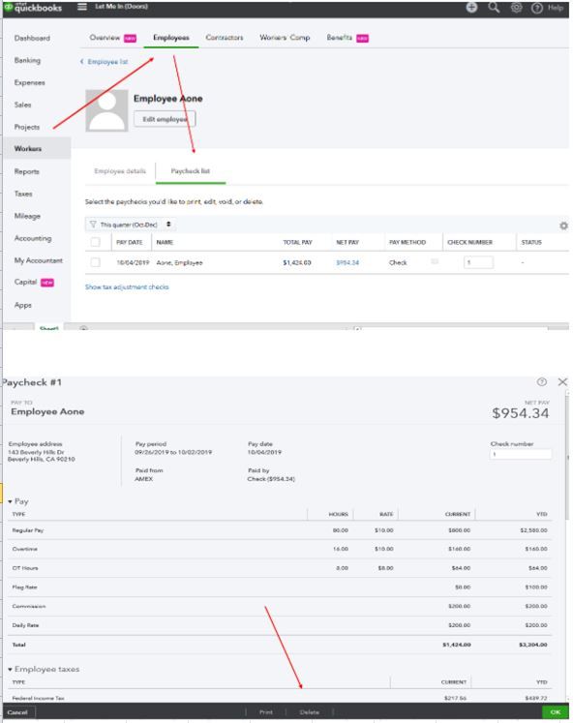The image size is (573, 723).
Task: Click the green OK button
Action: click(555, 712)
